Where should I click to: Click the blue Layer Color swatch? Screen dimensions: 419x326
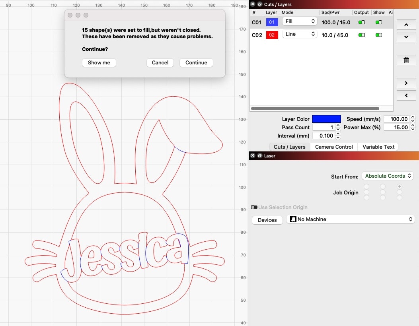click(x=326, y=118)
